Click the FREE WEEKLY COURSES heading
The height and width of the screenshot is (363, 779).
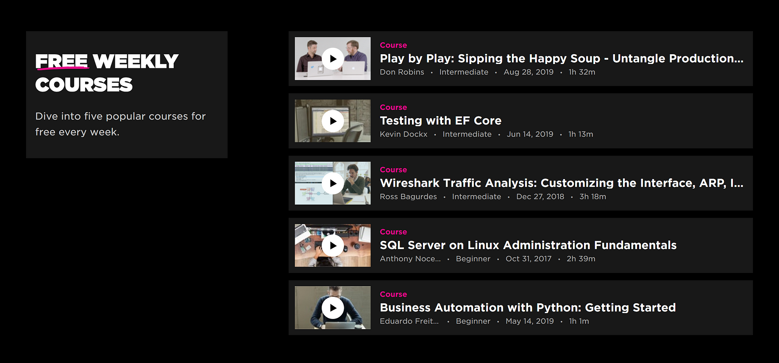coord(107,73)
